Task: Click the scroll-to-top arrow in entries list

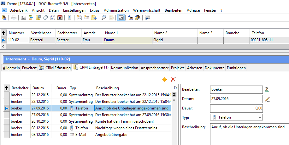Action: [x=174, y=95]
